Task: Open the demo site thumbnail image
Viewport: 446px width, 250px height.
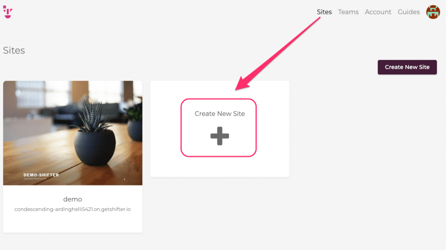Action: click(x=73, y=133)
